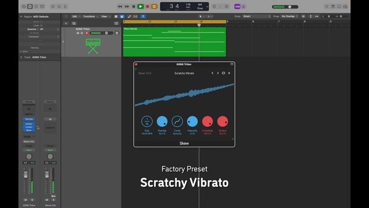This screenshot has width=369, height=208.
Task: Open the Loop Browser button at top right
Action: tap(339, 6)
